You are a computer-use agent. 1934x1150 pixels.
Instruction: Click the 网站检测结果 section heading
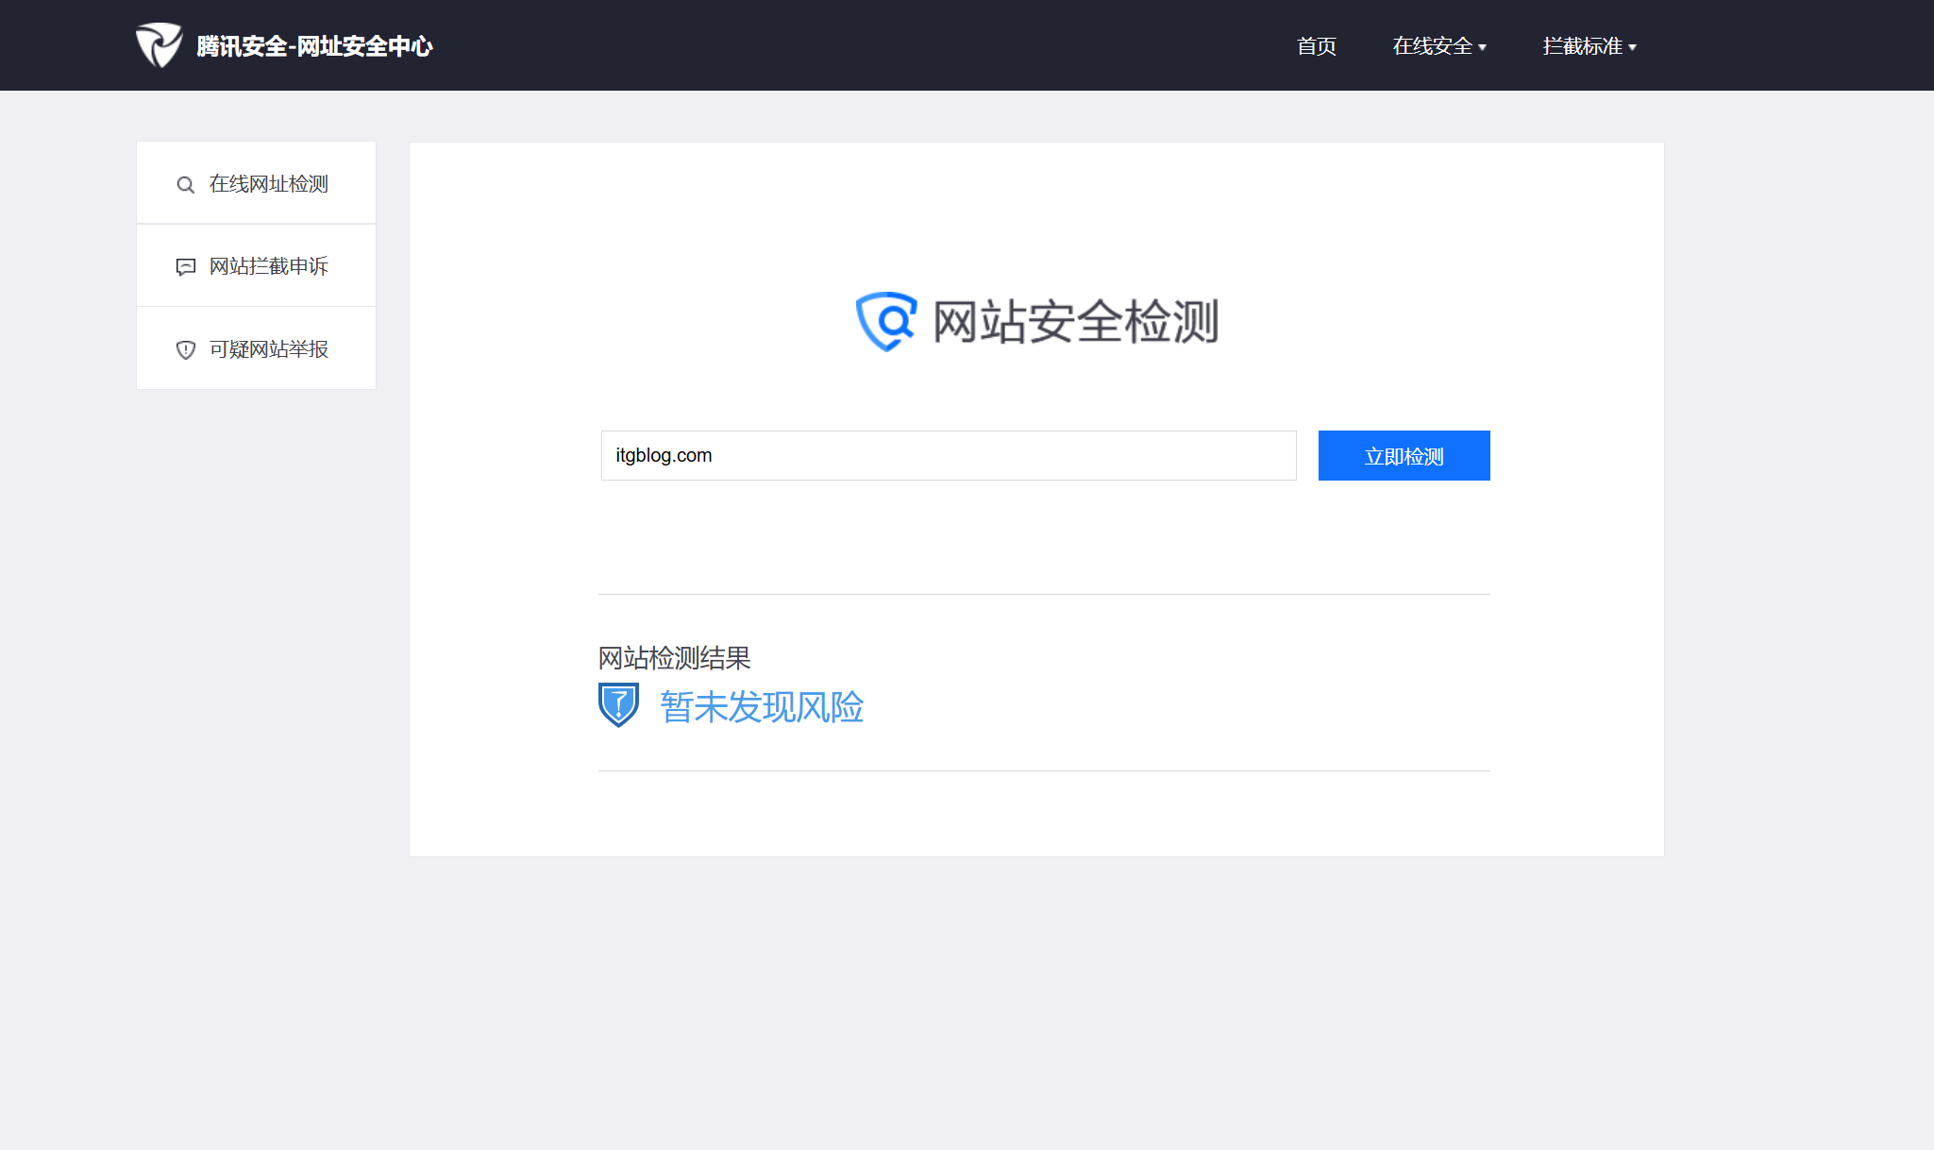674,657
